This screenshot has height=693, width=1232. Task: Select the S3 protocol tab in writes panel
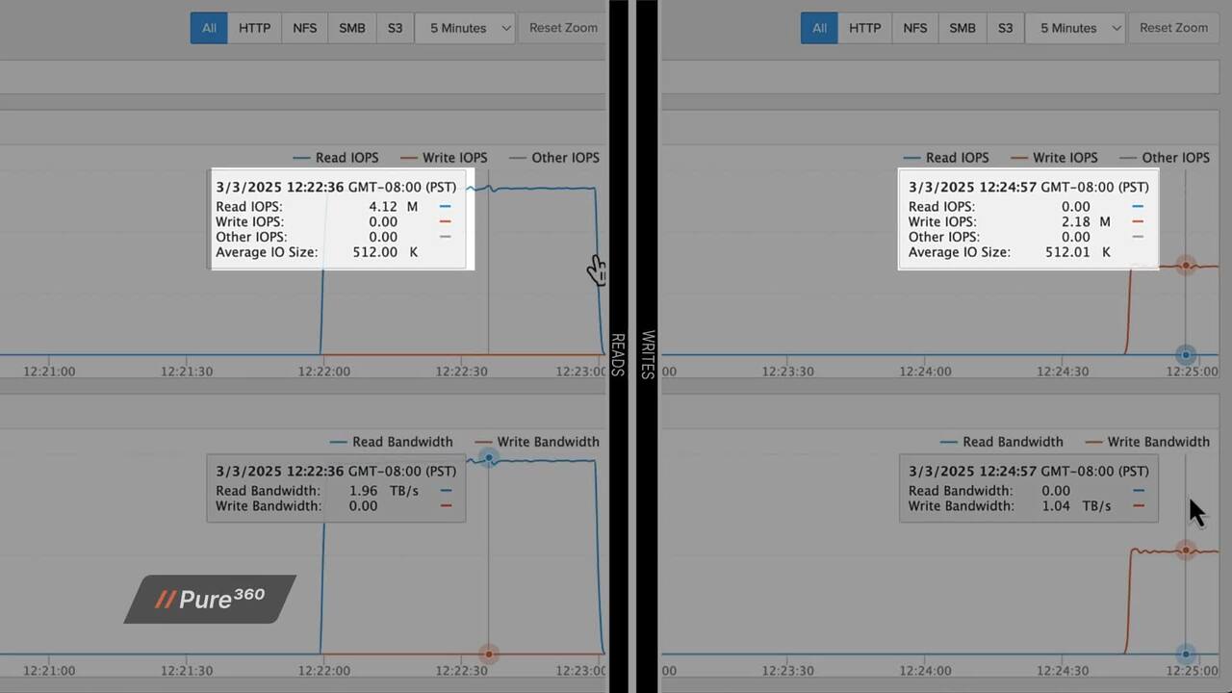[x=1005, y=28]
